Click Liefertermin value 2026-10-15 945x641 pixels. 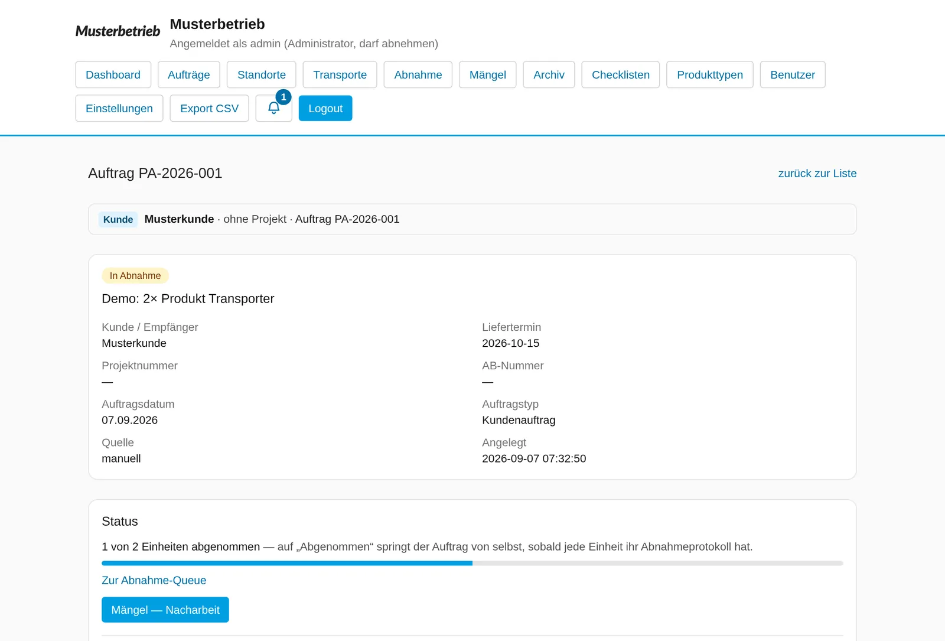[x=511, y=343]
